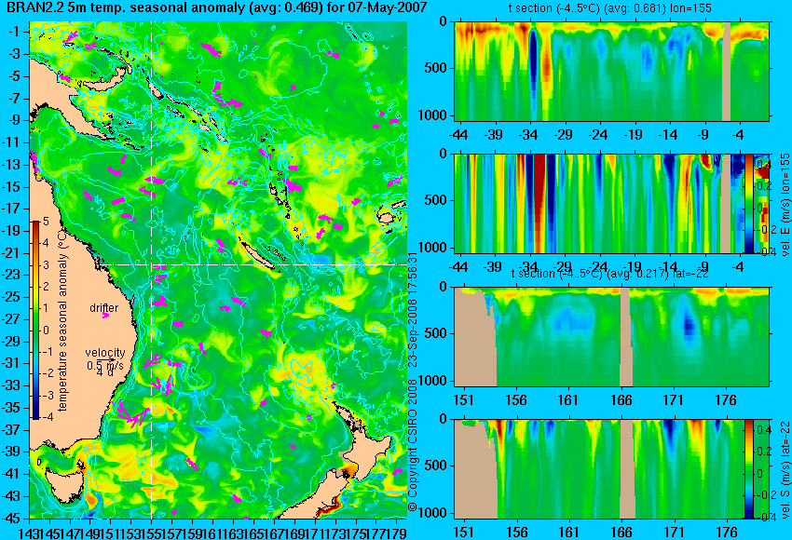Select the 'drifter' legend label
The image size is (792, 540).
tap(104, 308)
